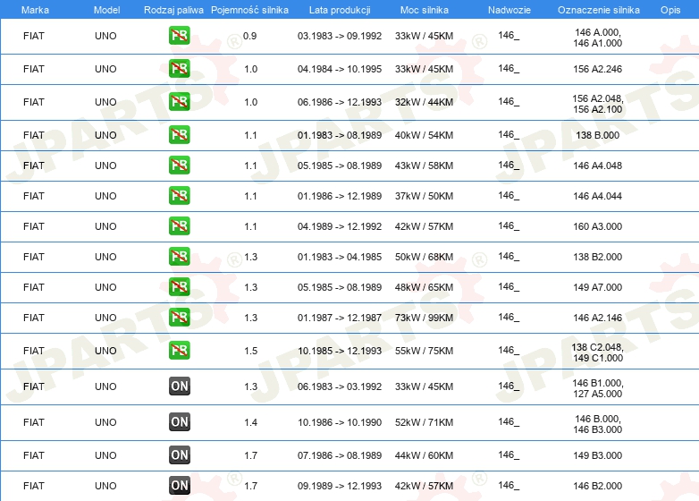Select the ON diesel icon for engine 146 B2.000
699x501 pixels.
point(179,486)
